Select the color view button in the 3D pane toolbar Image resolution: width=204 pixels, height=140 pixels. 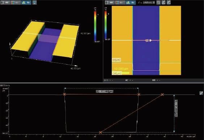(16, 3)
